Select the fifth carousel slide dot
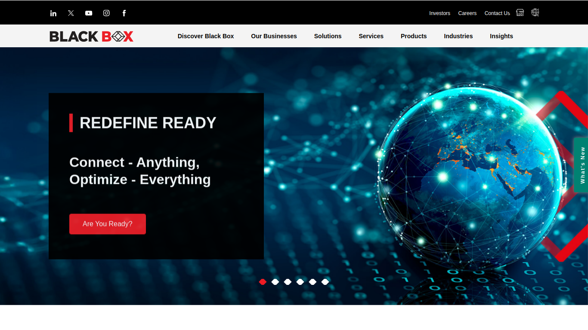 tap(313, 282)
